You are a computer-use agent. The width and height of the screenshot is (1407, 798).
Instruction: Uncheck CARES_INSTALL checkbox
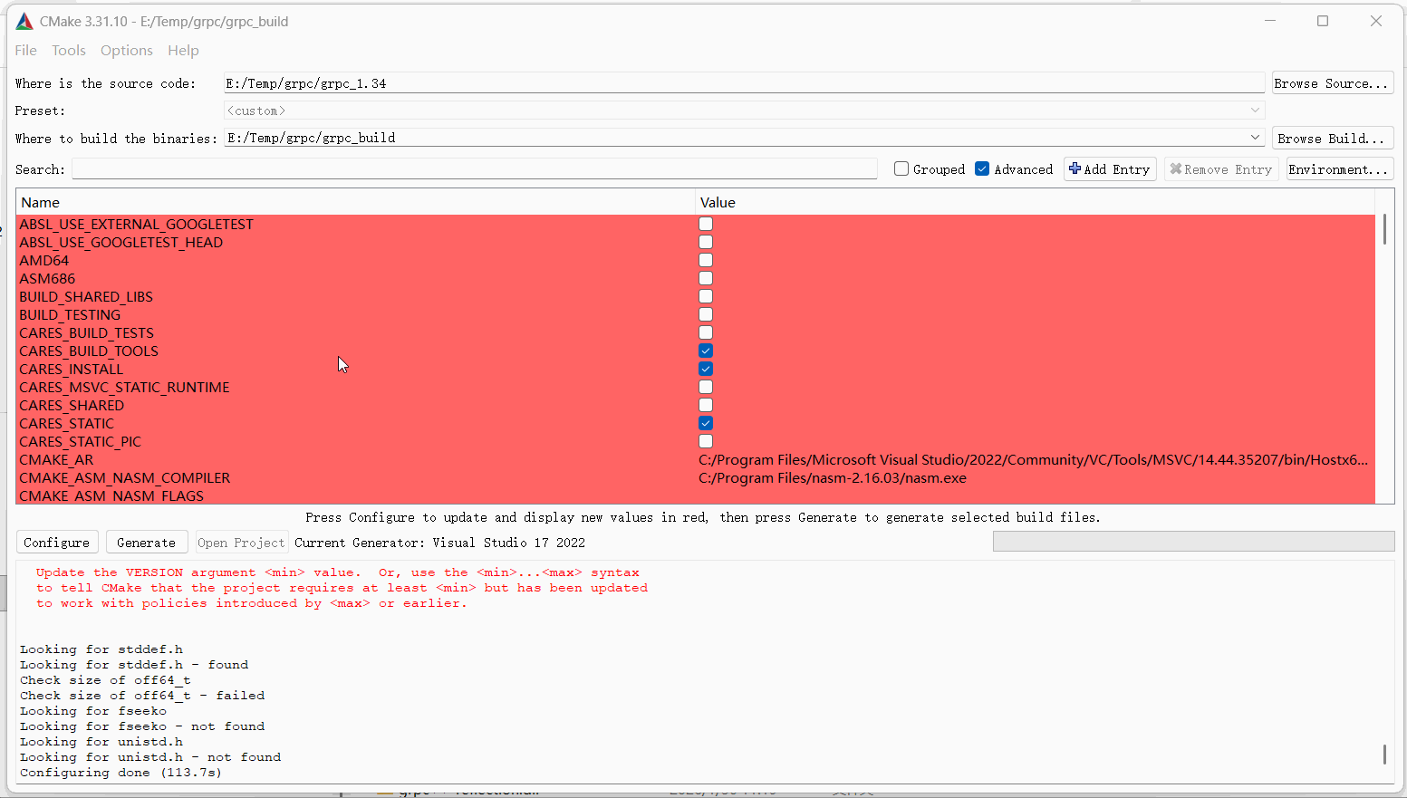click(x=706, y=369)
